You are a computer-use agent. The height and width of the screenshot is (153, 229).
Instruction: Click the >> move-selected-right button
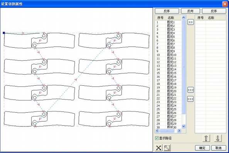click(x=190, y=22)
